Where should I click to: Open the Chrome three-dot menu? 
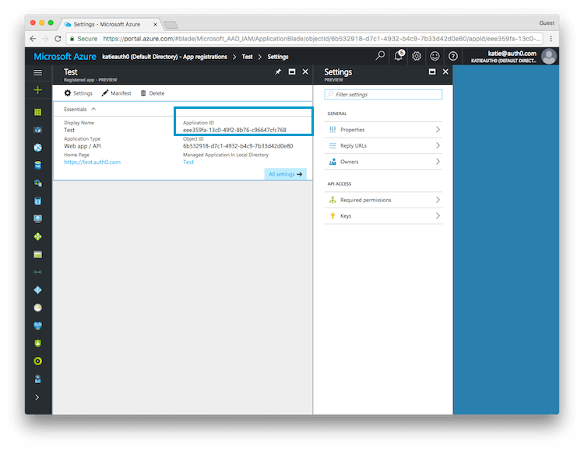551,39
